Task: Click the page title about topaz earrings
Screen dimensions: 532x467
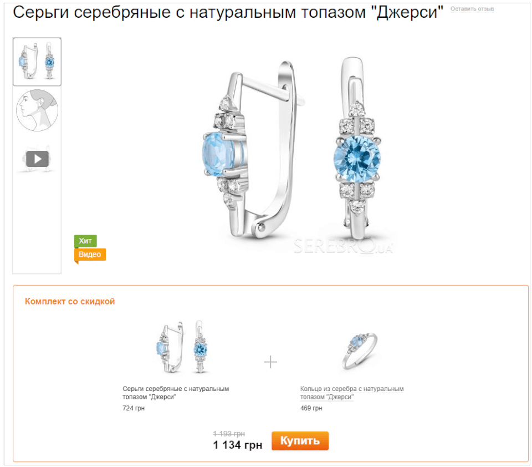Action: coord(228,12)
